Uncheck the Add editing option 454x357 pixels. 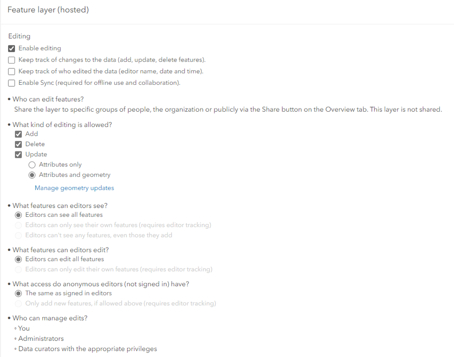click(x=19, y=134)
